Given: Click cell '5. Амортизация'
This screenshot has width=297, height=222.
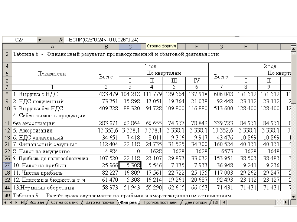Looking at the screenshot, I should [x=52, y=131].
